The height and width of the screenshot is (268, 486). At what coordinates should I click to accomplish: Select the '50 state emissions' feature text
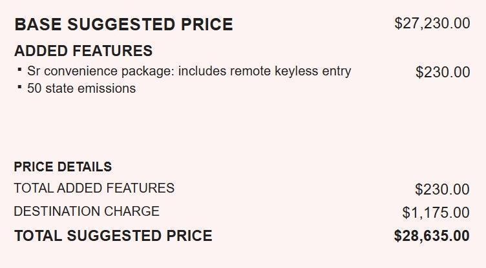point(81,88)
